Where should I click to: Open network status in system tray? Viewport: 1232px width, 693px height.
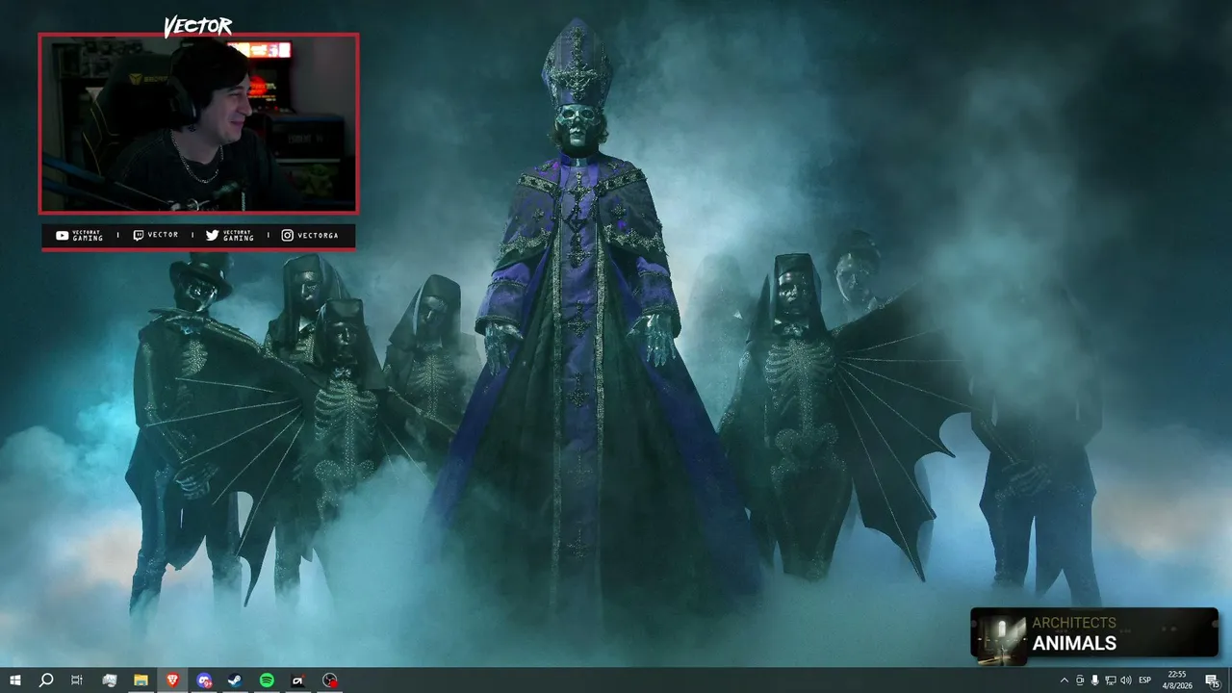point(1110,680)
